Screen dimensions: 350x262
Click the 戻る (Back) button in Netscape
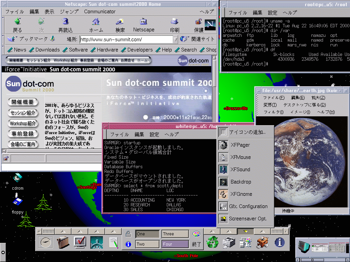[17, 25]
